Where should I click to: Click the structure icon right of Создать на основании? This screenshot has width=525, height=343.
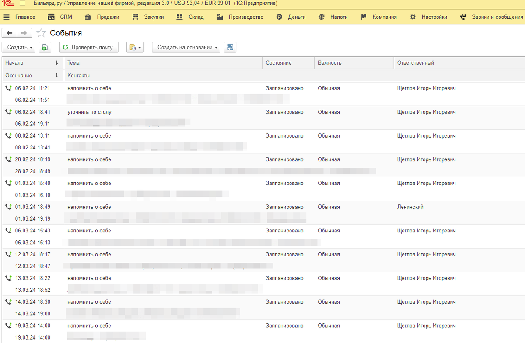click(230, 47)
